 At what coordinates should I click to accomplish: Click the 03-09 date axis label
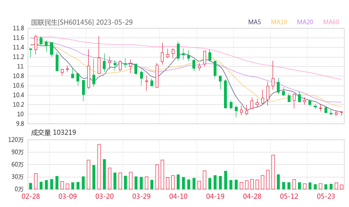coord(67,196)
